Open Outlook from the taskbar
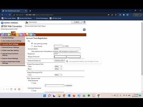The height and width of the screenshot is (107, 143). [69, 95]
